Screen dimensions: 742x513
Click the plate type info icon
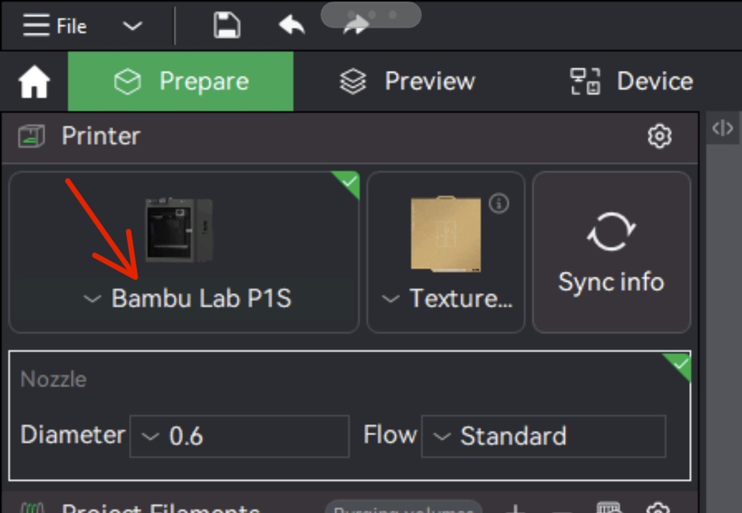tap(499, 203)
